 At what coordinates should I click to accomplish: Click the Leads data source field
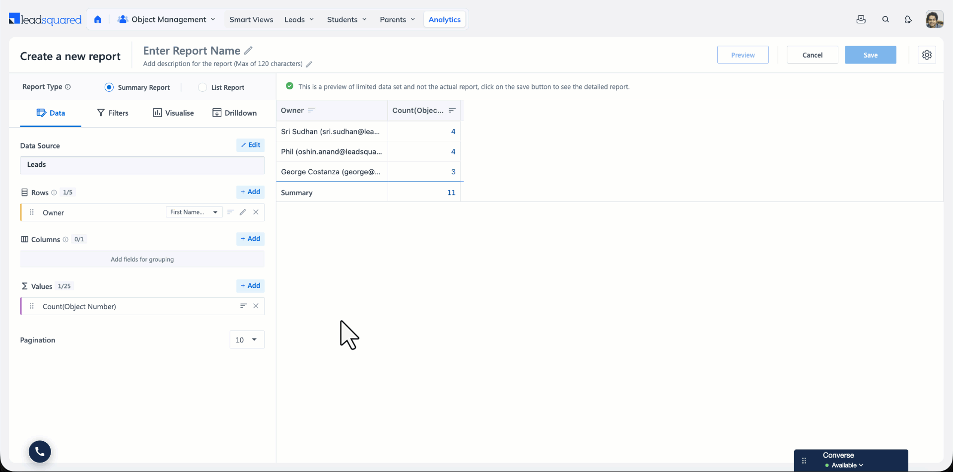[142, 165]
